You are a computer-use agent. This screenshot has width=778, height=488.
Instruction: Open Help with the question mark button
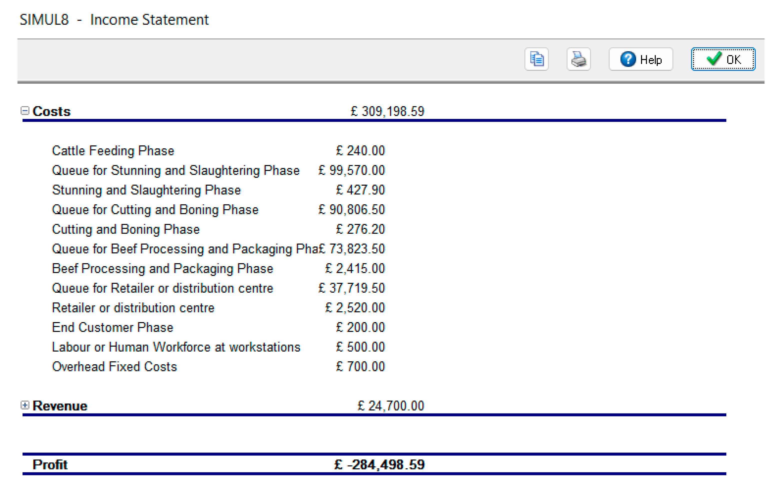point(641,59)
